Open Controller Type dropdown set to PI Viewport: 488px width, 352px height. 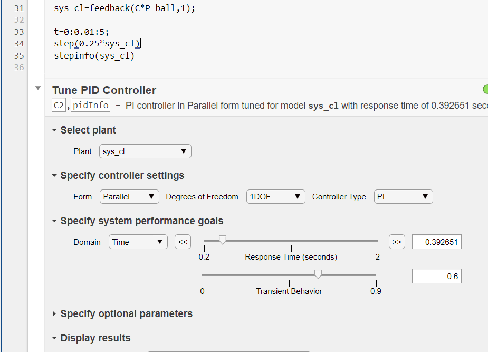[404, 197]
